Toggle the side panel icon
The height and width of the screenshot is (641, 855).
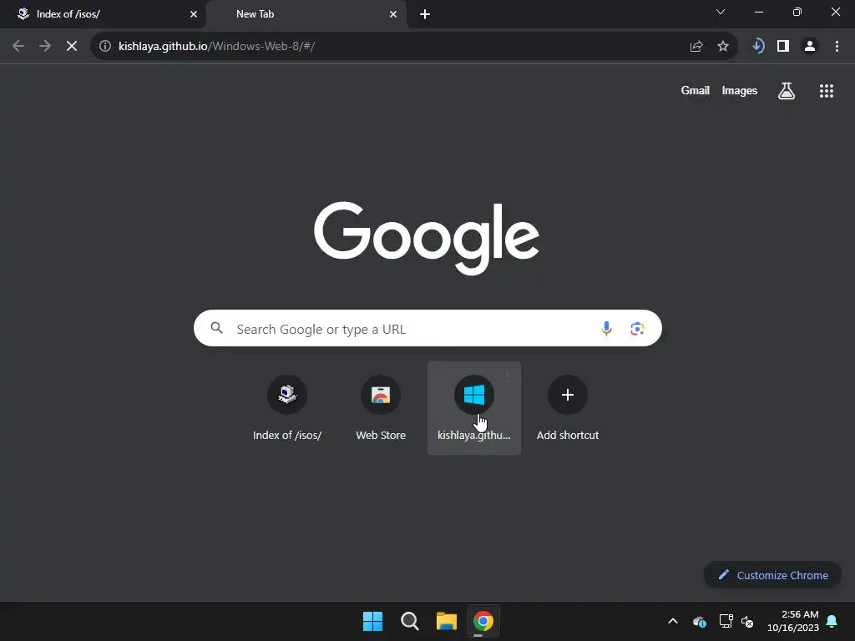coord(783,47)
